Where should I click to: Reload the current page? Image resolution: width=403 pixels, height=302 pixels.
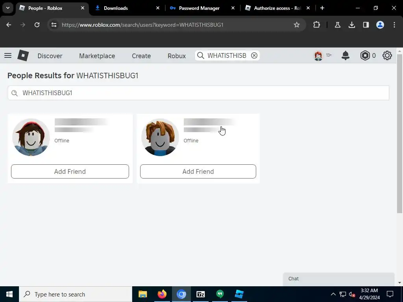pyautogui.click(x=37, y=25)
